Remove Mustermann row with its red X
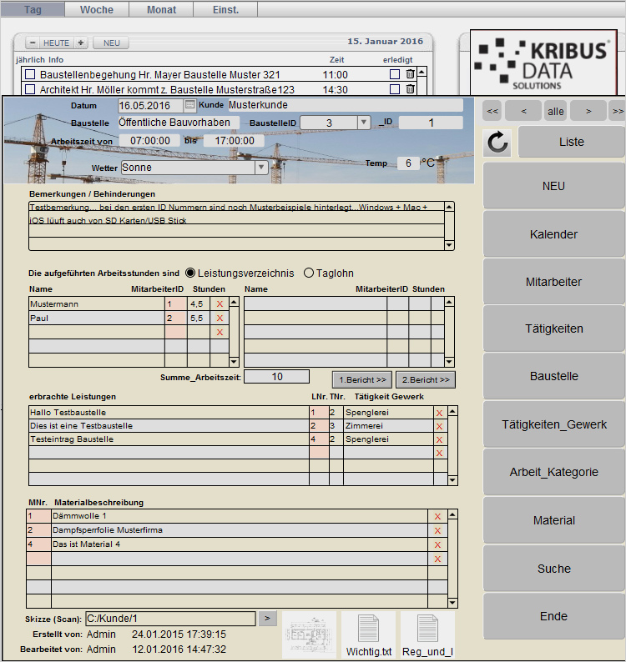 coord(220,304)
